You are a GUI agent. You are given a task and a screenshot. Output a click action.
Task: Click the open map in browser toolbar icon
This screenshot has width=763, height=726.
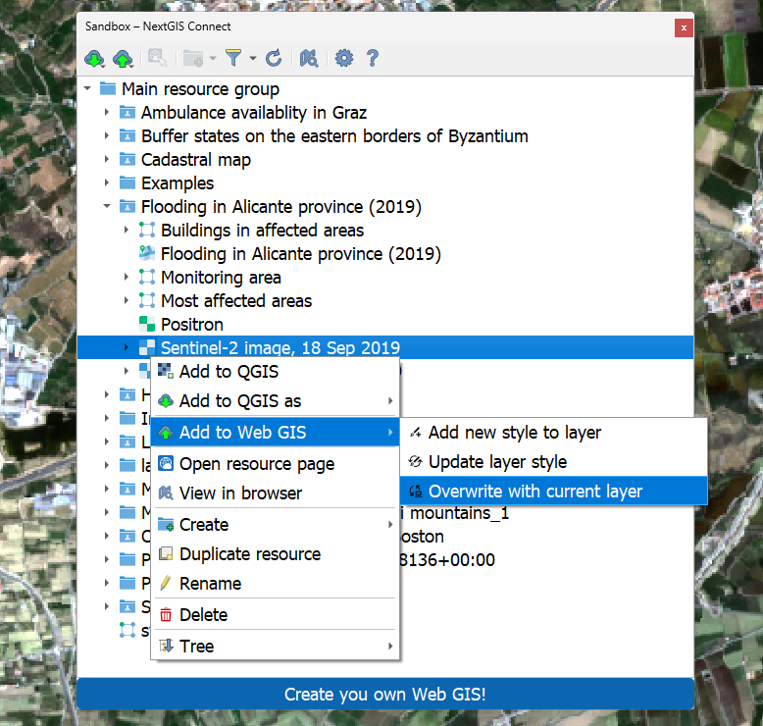click(x=309, y=58)
